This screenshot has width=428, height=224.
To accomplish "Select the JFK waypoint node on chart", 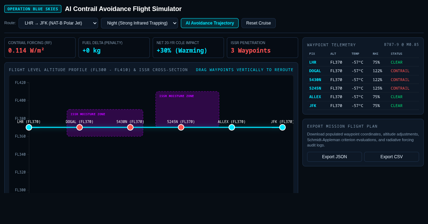I will pyautogui.click(x=282, y=127).
